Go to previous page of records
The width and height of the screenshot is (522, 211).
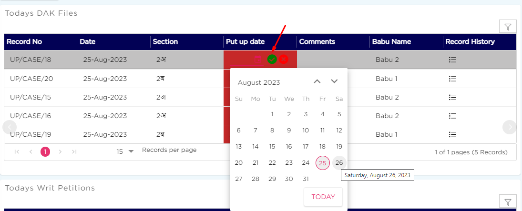pos(31,152)
